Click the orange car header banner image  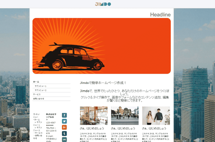pos(101,46)
